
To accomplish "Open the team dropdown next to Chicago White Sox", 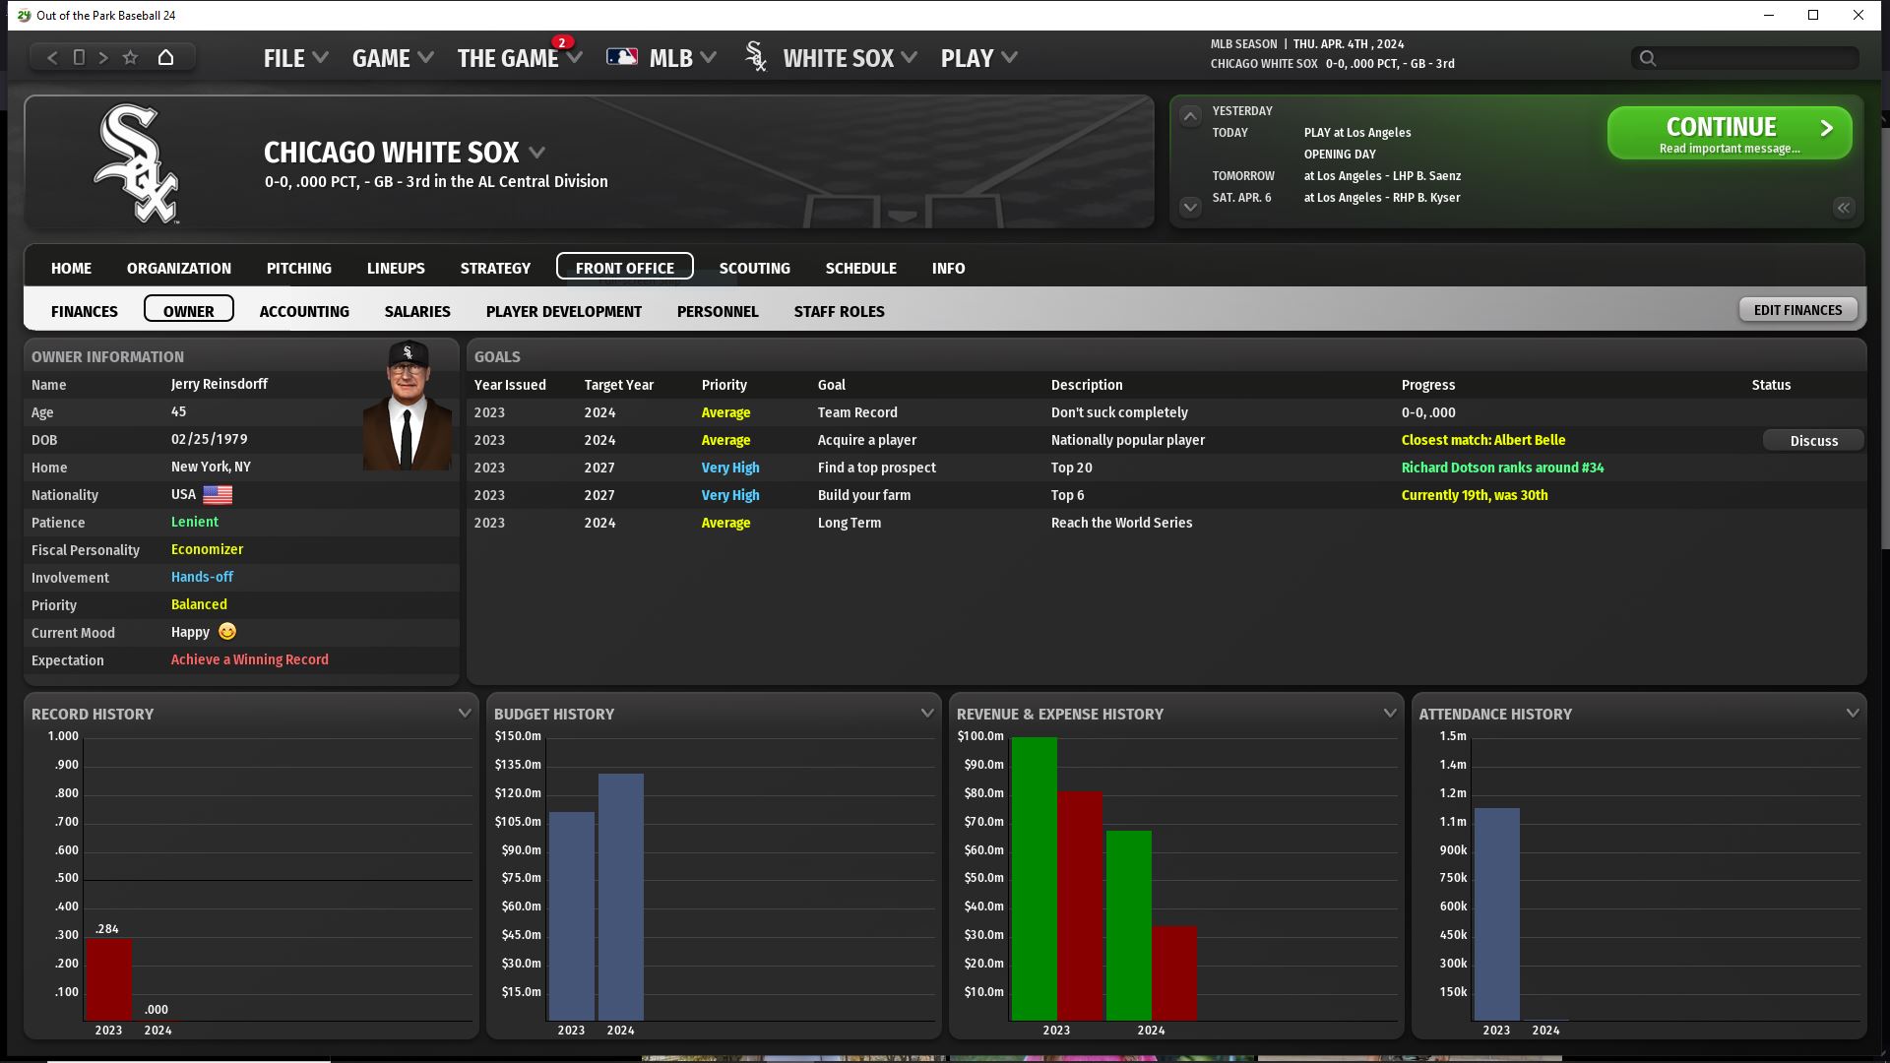I will (x=537, y=153).
